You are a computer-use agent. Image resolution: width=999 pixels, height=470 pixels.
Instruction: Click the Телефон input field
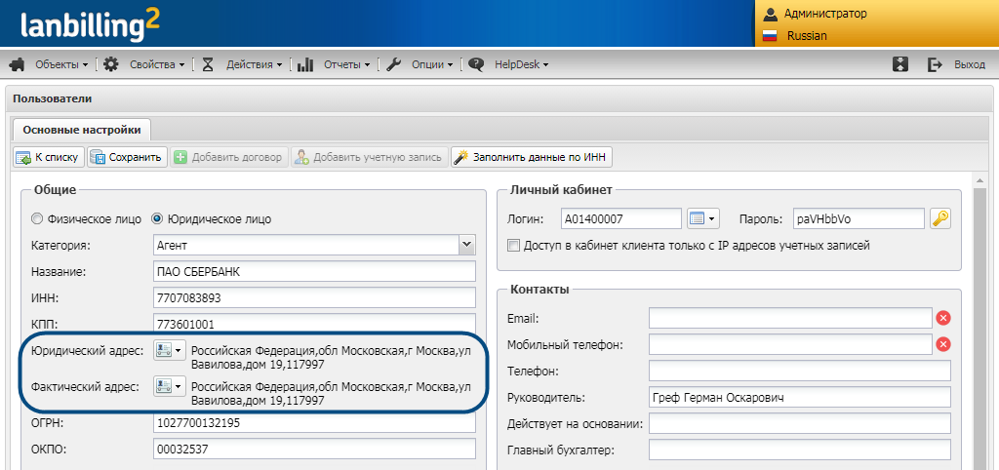[800, 371]
